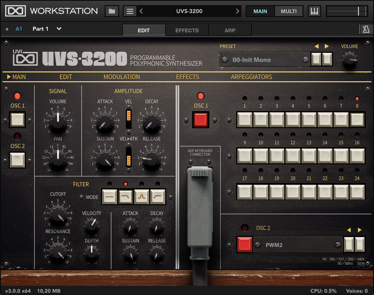The height and width of the screenshot is (295, 374).
Task: Select waveform slot 8 button
Action: click(357, 120)
